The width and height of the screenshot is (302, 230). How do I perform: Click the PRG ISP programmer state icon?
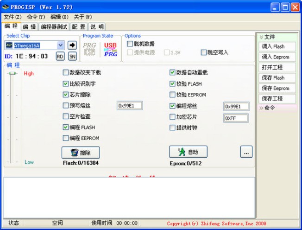[89, 49]
